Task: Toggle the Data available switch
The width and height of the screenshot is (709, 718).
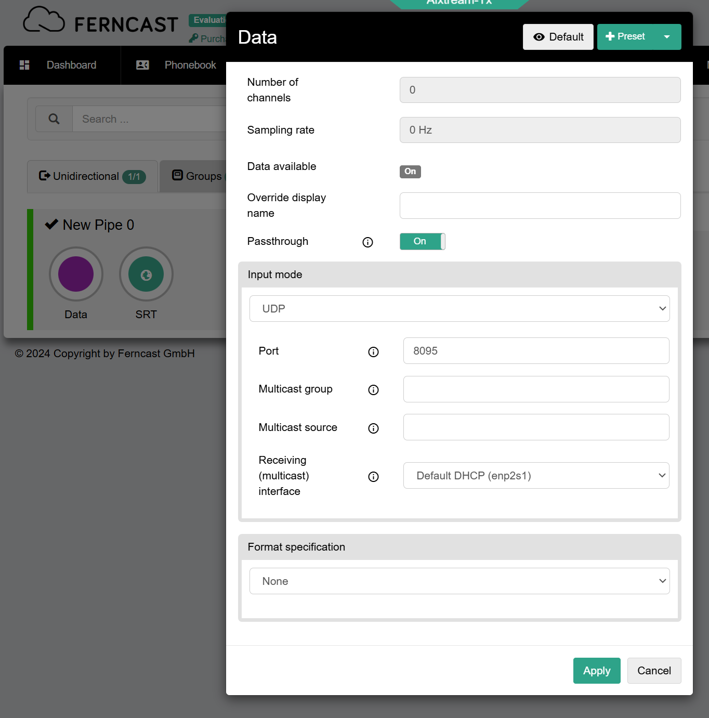Action: [410, 172]
